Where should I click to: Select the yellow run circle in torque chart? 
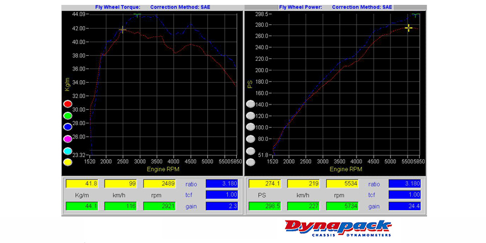click(67, 162)
